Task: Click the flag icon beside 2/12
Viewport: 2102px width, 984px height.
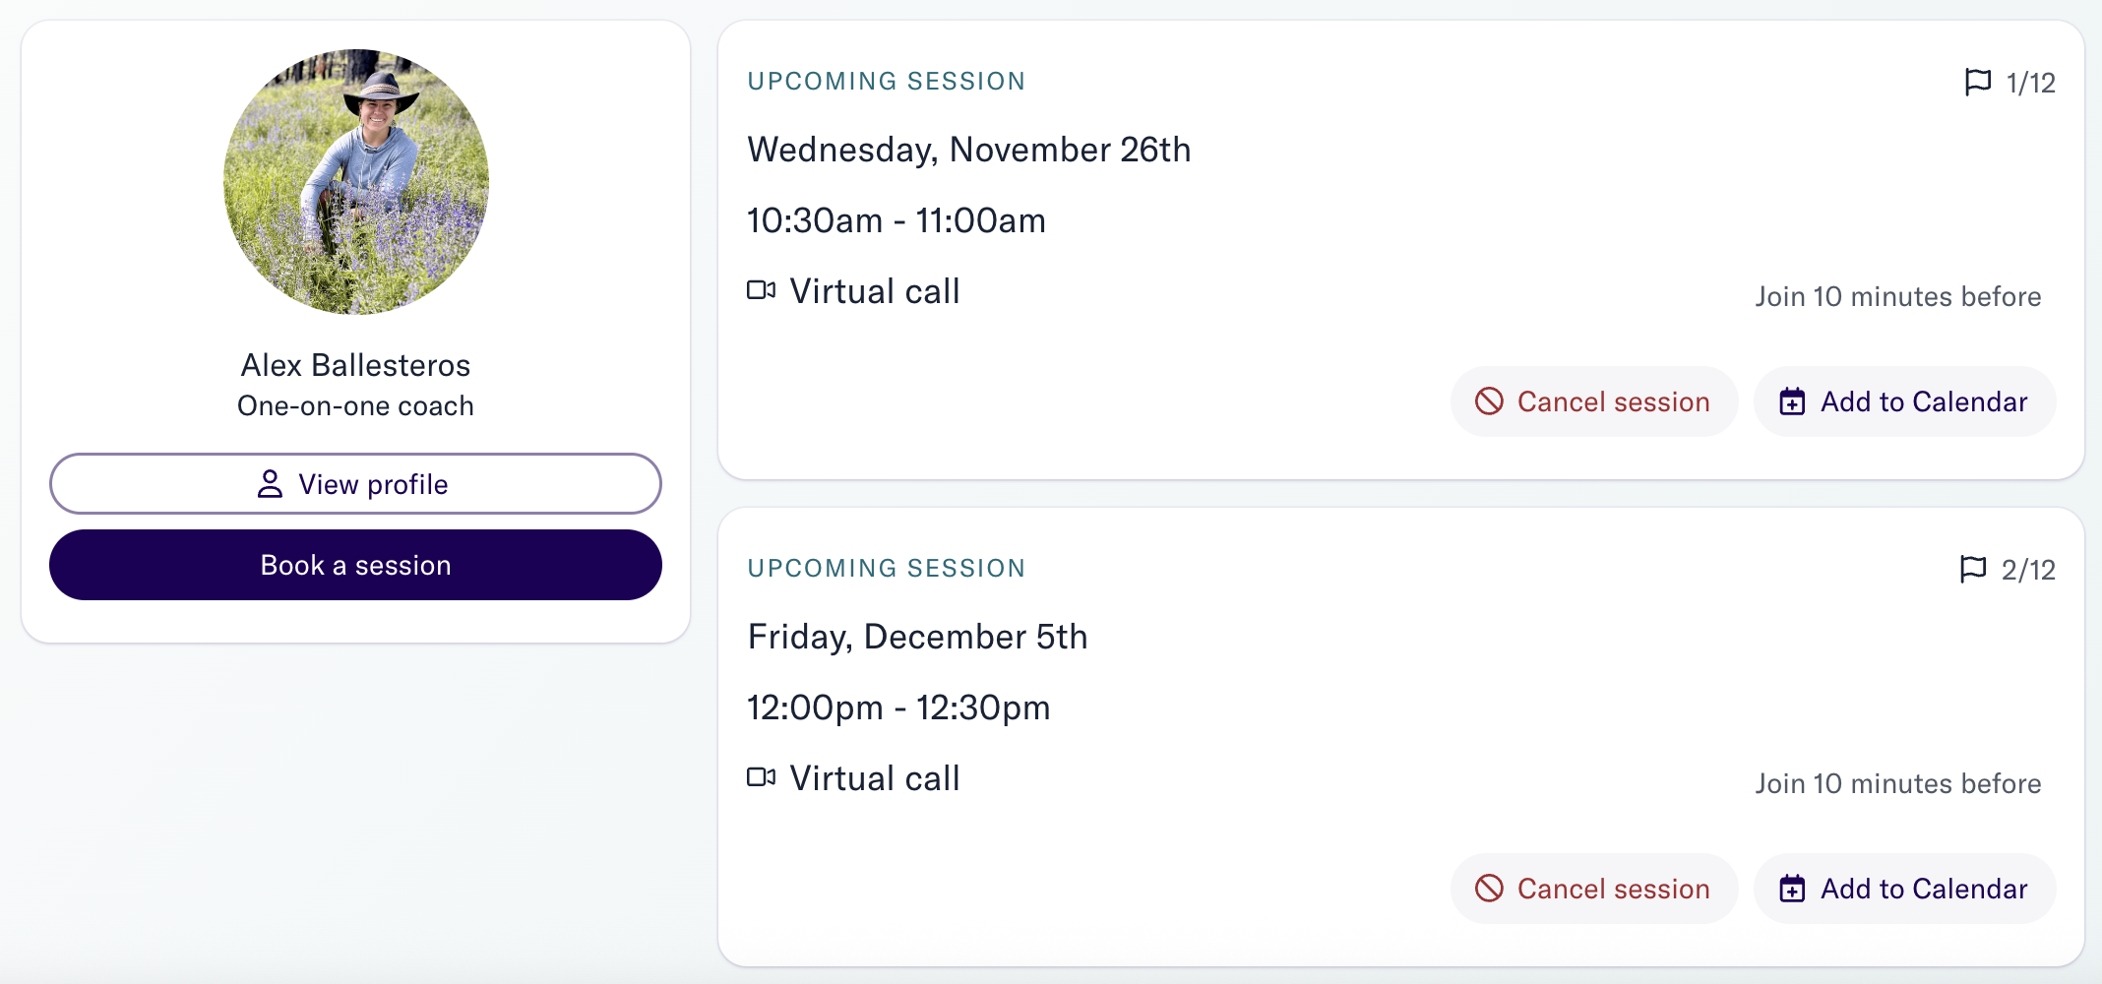Action: click(x=1972, y=569)
